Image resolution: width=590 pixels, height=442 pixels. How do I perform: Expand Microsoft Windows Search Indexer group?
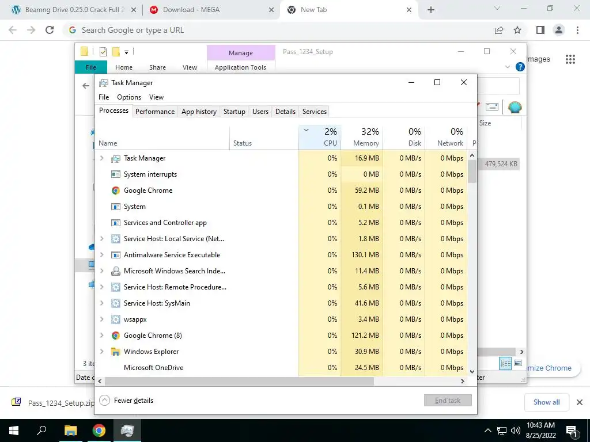101,271
